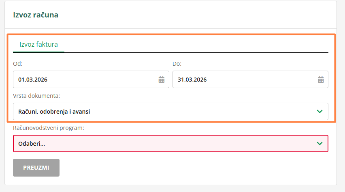The width and height of the screenshot is (345, 192).
Task: Click green chevron in Računovodstveni program dropdown
Action: pos(319,143)
